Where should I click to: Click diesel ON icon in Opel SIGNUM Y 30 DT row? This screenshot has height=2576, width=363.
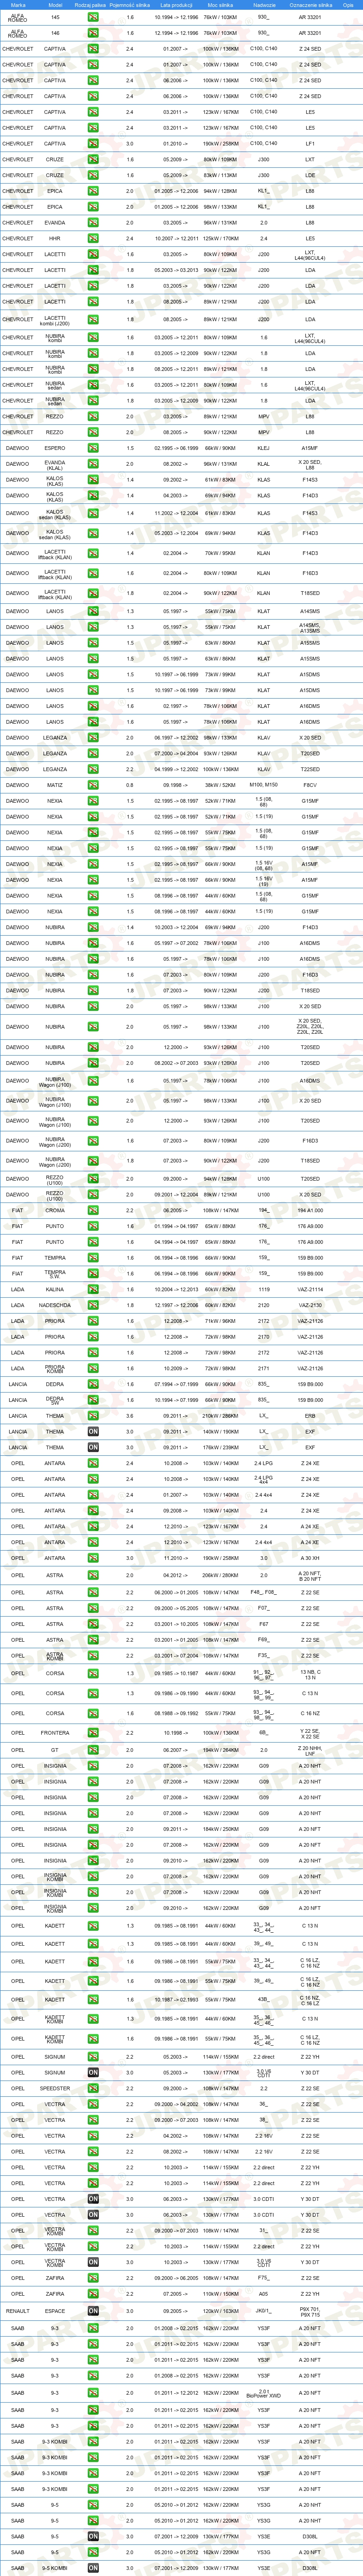(x=93, y=2071)
